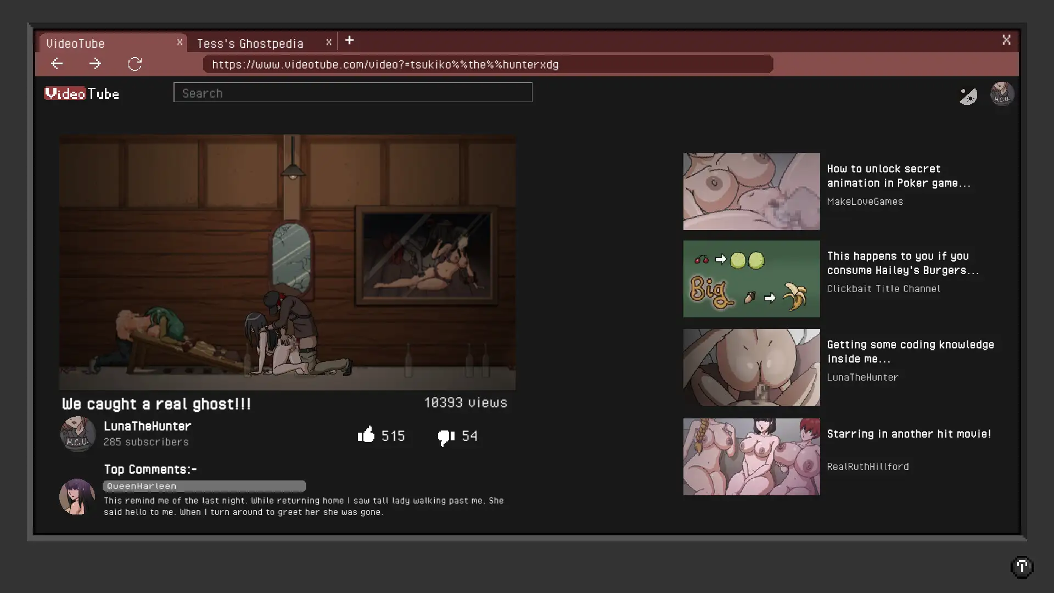This screenshot has height=593, width=1054.
Task: Focus the URL address bar
Action: click(x=487, y=64)
